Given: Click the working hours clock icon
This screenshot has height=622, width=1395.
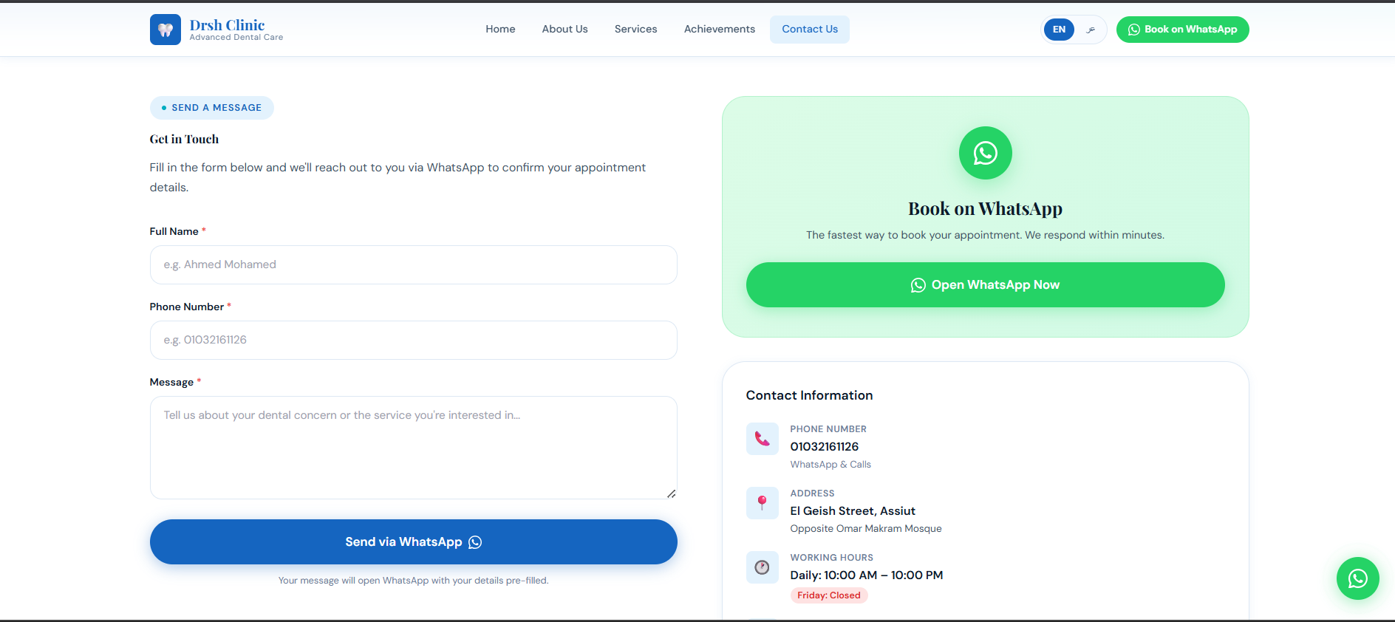Looking at the screenshot, I should coord(762,567).
